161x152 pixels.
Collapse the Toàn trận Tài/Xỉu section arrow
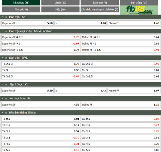(3, 58)
